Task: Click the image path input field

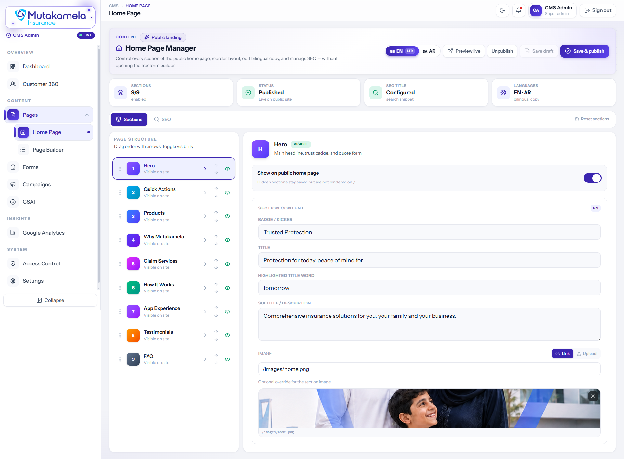Action: 429,369
